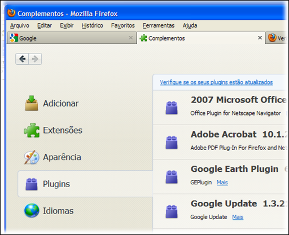Click the Adicionar download box icon
The width and height of the screenshot is (289, 235).
[x=32, y=103]
